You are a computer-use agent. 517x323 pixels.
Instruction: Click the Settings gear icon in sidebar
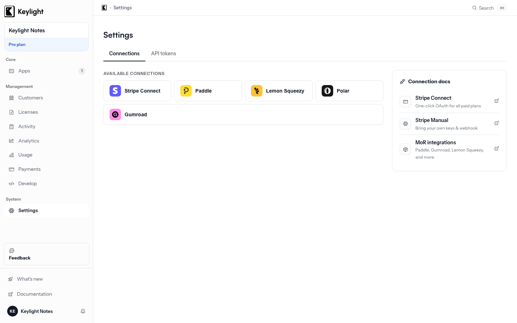pyautogui.click(x=11, y=211)
